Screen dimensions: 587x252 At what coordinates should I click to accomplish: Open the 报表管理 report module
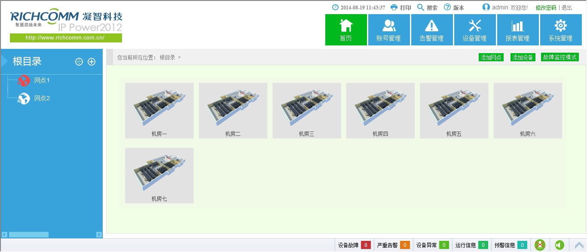(x=517, y=30)
